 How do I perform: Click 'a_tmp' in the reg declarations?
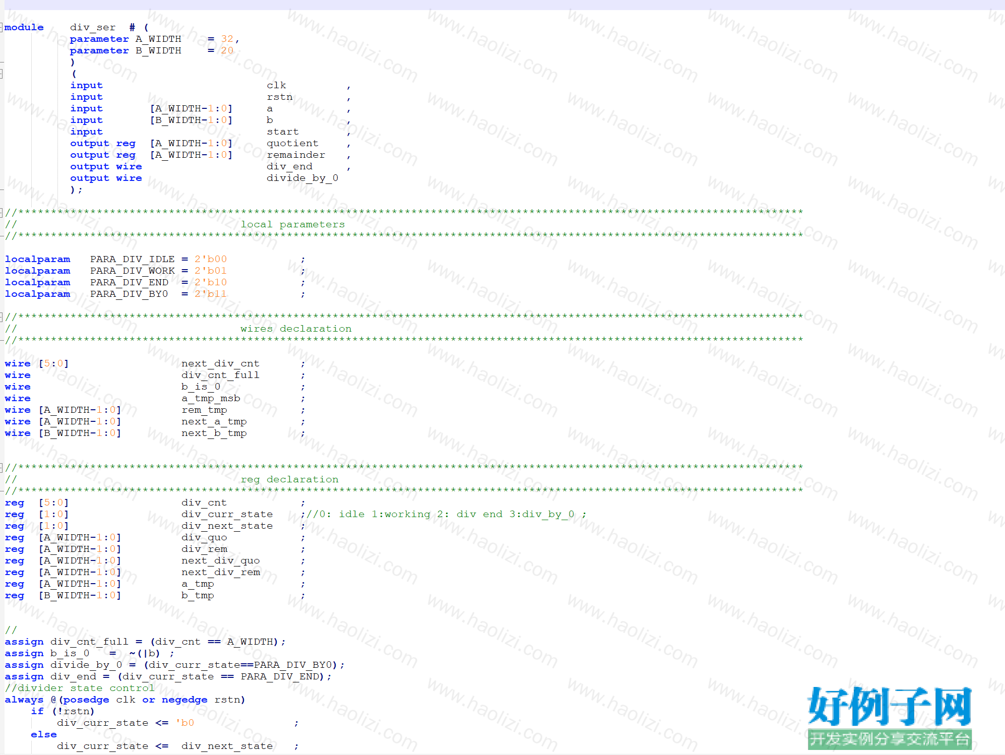198,584
